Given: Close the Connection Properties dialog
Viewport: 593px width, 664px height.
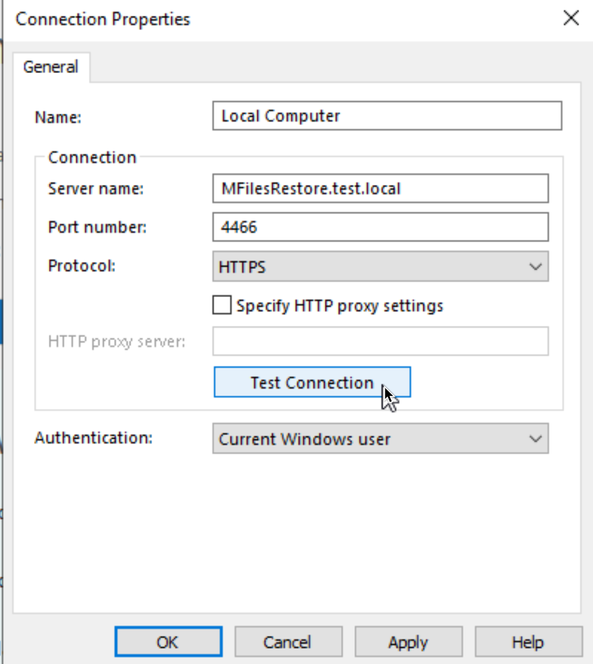Looking at the screenshot, I should pos(571,19).
